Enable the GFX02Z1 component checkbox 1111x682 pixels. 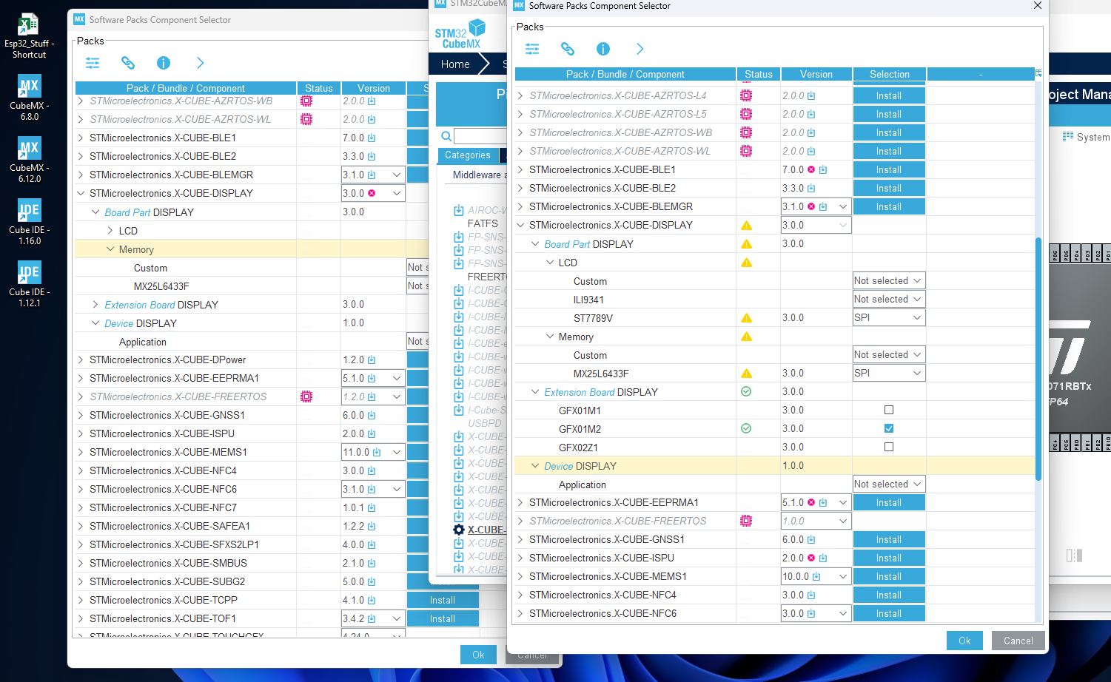(888, 447)
